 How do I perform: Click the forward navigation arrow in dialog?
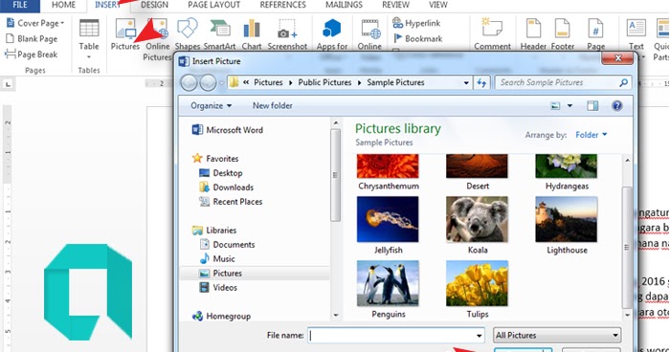pos(208,83)
